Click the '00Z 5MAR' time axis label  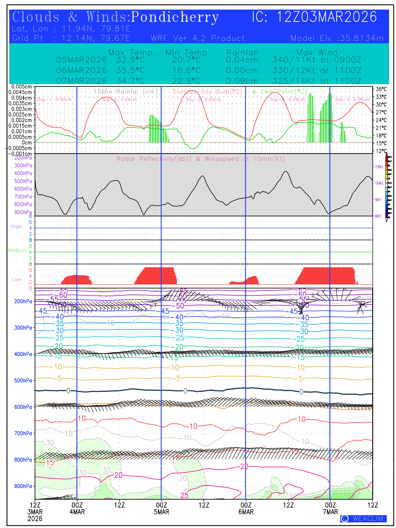[161, 508]
